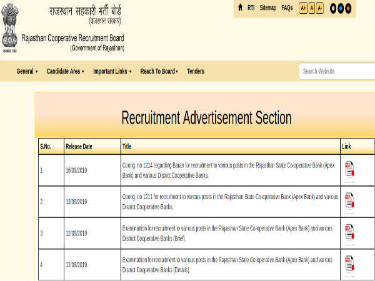Viewport: 375px width, 281px height.
Task: Open PDF for the Details examination notice
Action: [349, 264]
